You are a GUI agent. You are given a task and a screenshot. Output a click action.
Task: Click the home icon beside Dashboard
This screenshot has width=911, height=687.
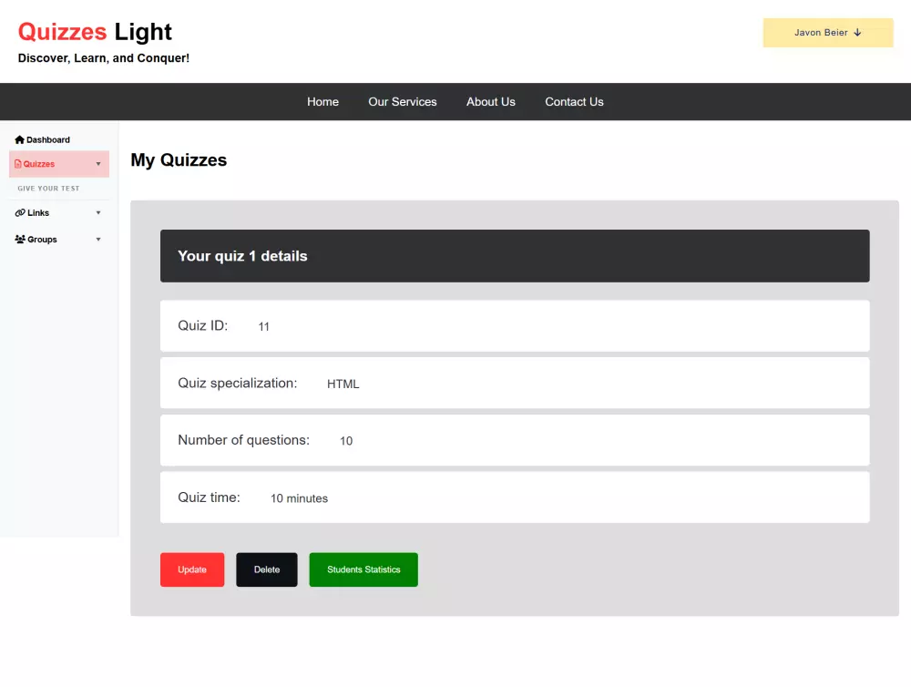(x=19, y=139)
